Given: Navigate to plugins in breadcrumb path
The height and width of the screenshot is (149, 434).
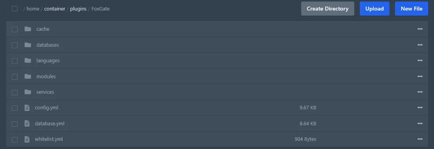Looking at the screenshot, I should coord(78,9).
